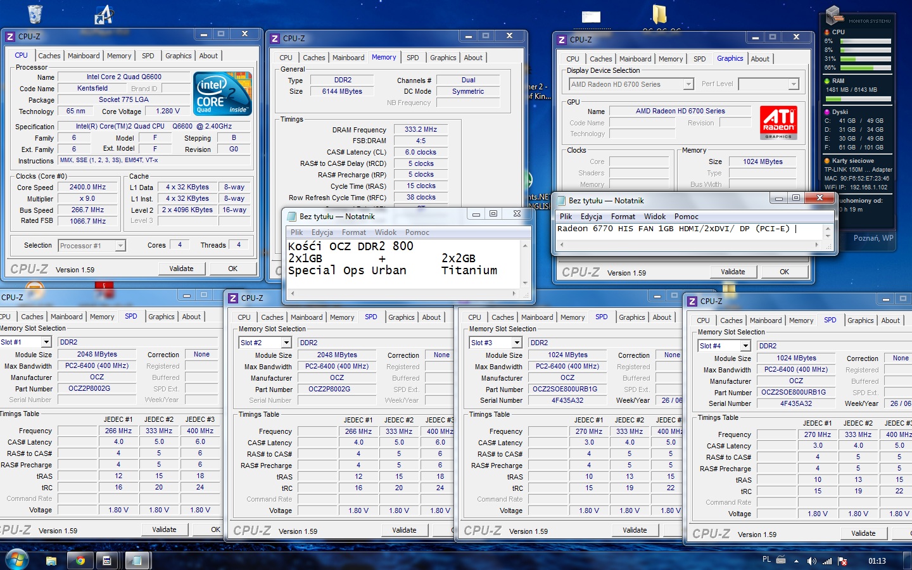Viewport: 912px width, 570px height.
Task: Open the Plik menu in the Radeon 6770 Notepad
Action: (x=566, y=217)
